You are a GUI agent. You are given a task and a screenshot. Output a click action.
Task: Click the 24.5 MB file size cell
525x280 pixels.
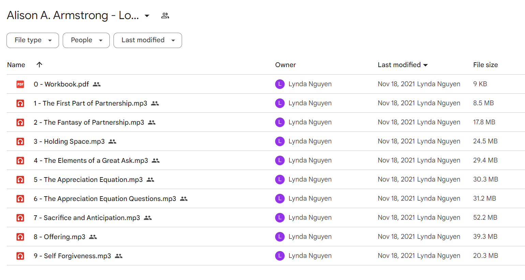coord(485,141)
